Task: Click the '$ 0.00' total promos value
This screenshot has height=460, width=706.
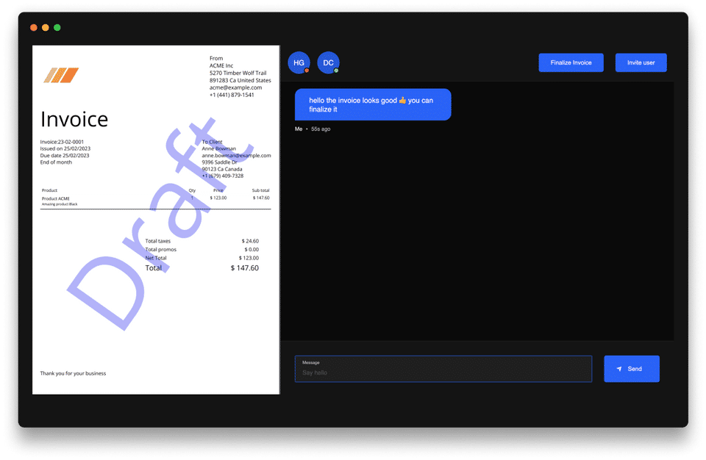Action: (252, 249)
